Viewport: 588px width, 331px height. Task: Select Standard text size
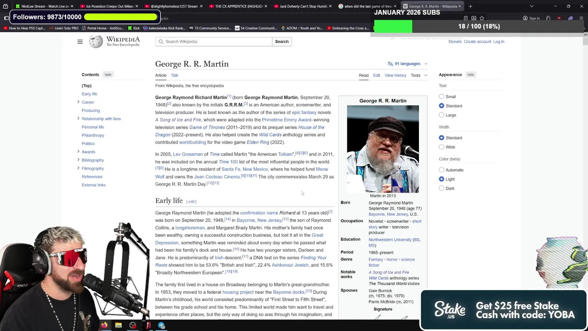click(441, 106)
